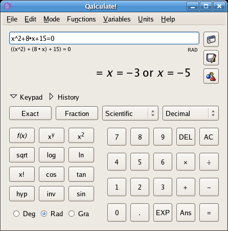Insert previous answer with Ans key
Image resolution: width=228 pixels, height=231 pixels.
[x=186, y=213]
